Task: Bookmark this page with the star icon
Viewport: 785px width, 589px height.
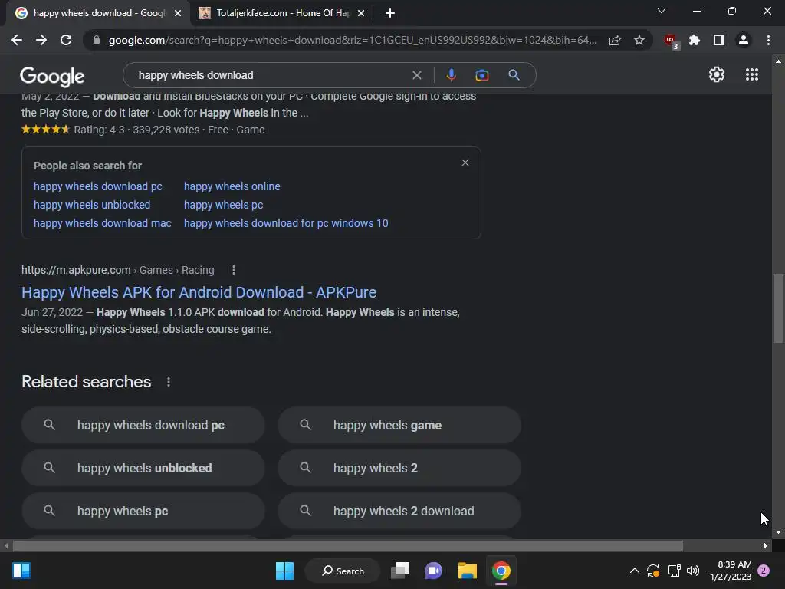Action: click(639, 40)
